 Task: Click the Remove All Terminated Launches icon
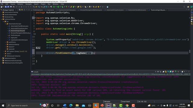pos(160,72)
